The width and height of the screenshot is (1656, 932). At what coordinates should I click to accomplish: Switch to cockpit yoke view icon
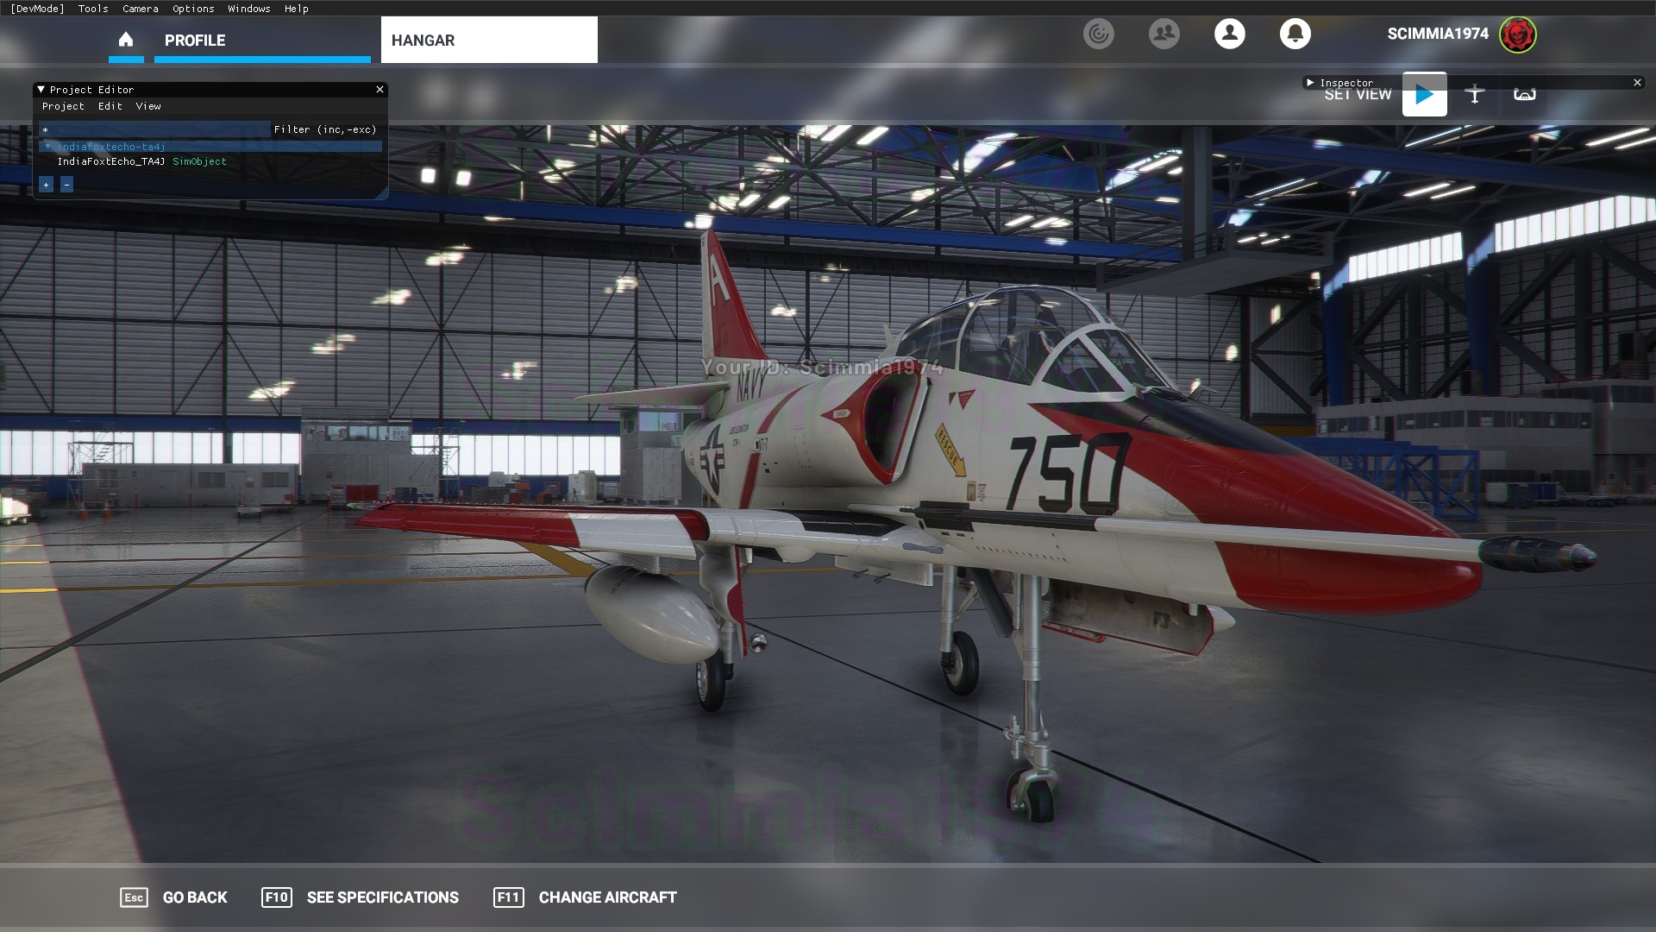click(1524, 94)
